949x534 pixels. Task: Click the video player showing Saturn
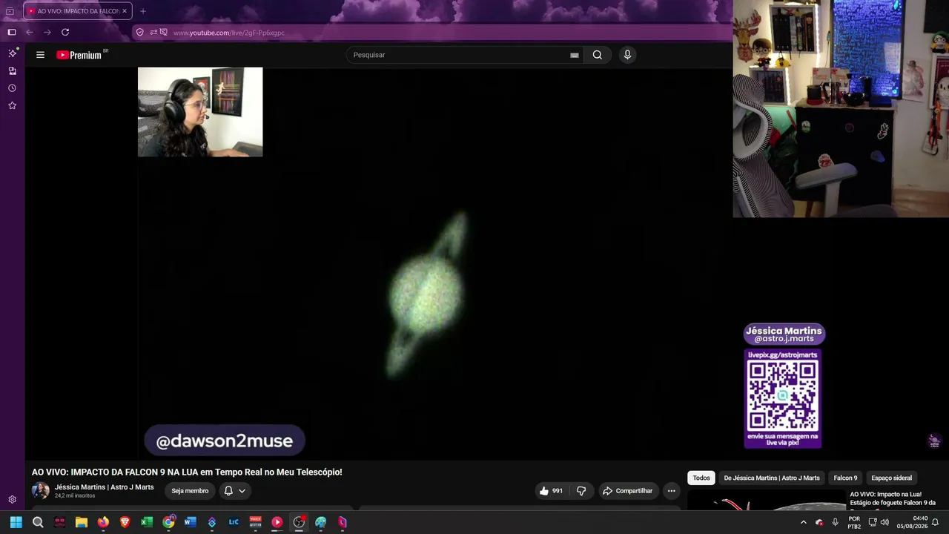(x=434, y=263)
